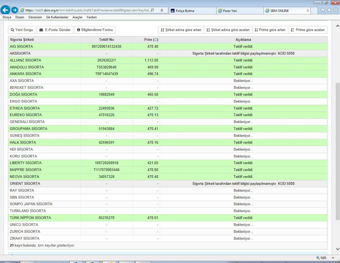The height and width of the screenshot is (263, 340).
Task: Click the scrollbar up arrow
Action: coord(338,26)
